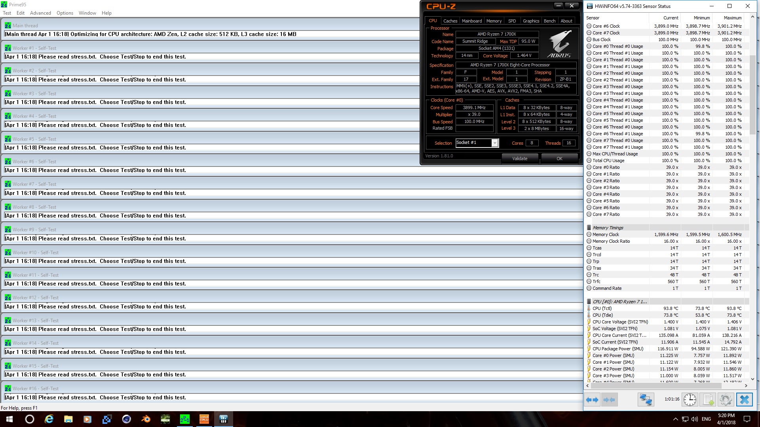Click HWiNFO collapse columns arrows icon
Viewport: 760px width, 427px height.
pos(610,400)
